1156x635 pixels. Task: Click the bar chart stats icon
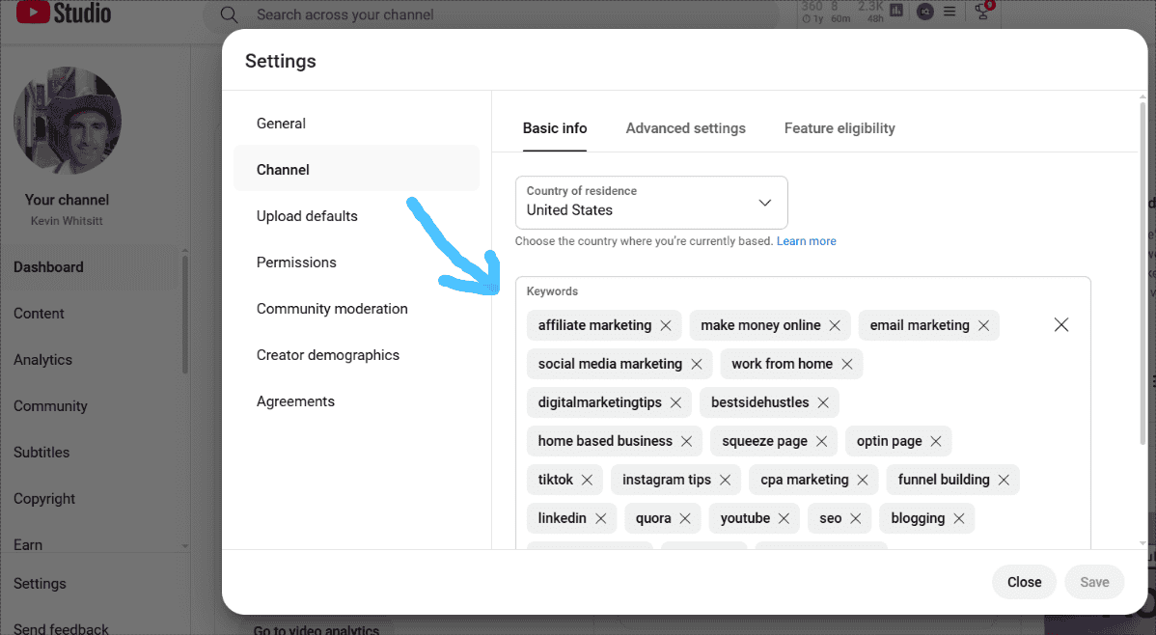click(x=896, y=11)
